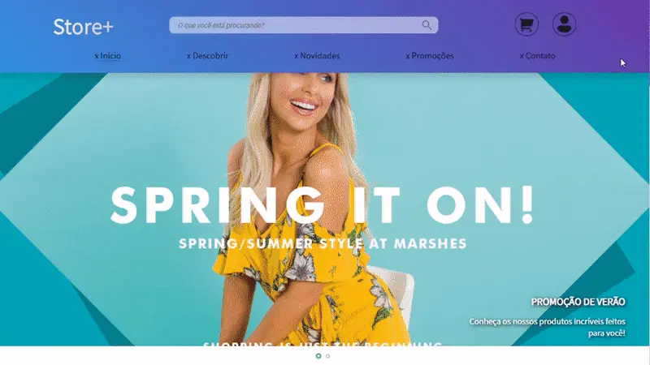Screen dimensions: 650x365
Task: Go to the Início menu item
Action: tap(110, 56)
